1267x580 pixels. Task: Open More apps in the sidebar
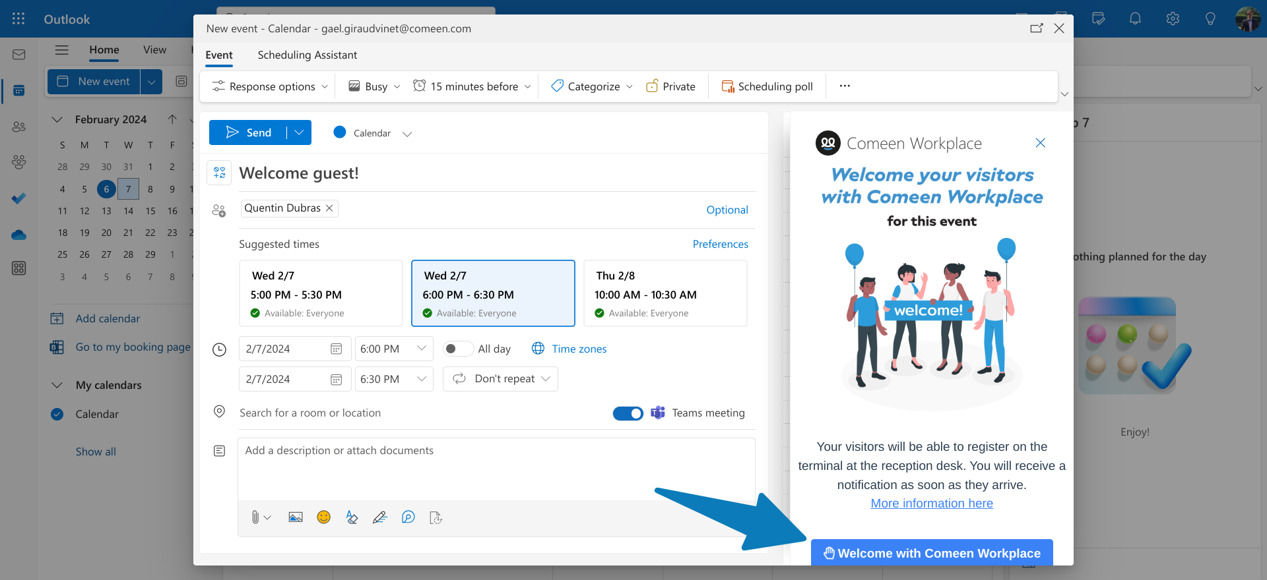[18, 268]
